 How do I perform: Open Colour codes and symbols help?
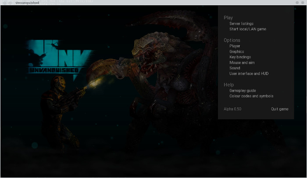pyautogui.click(x=251, y=96)
